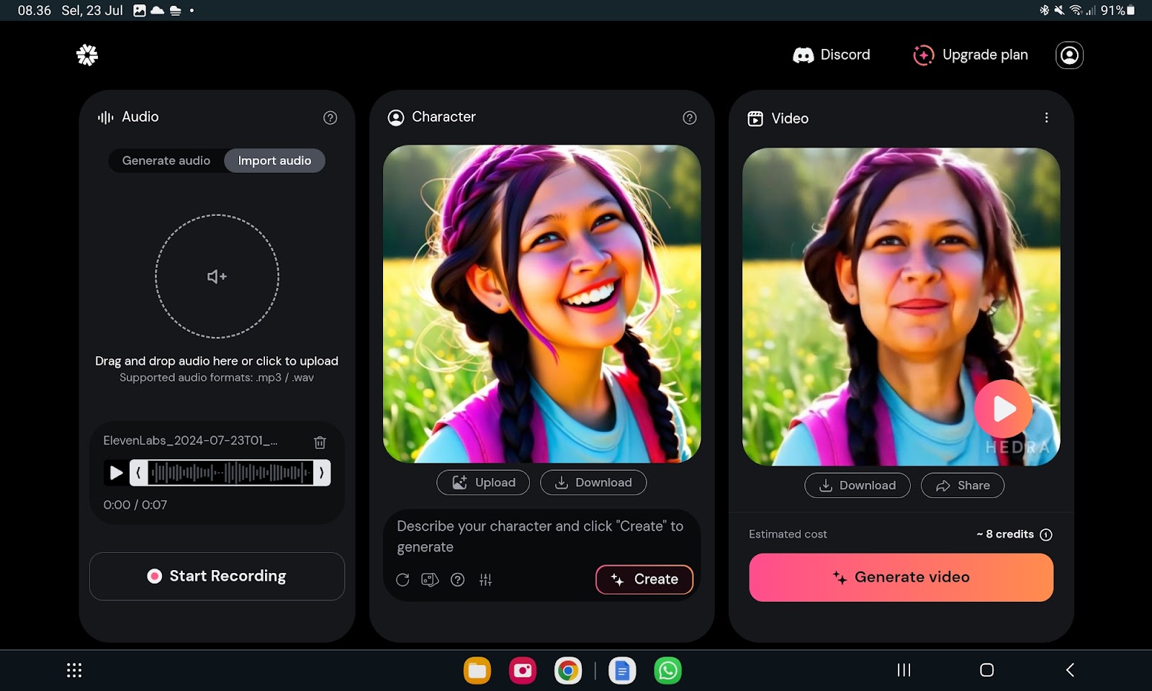Click the '~ 8 credits' cost value
Image resolution: width=1152 pixels, height=691 pixels.
[x=1005, y=534]
